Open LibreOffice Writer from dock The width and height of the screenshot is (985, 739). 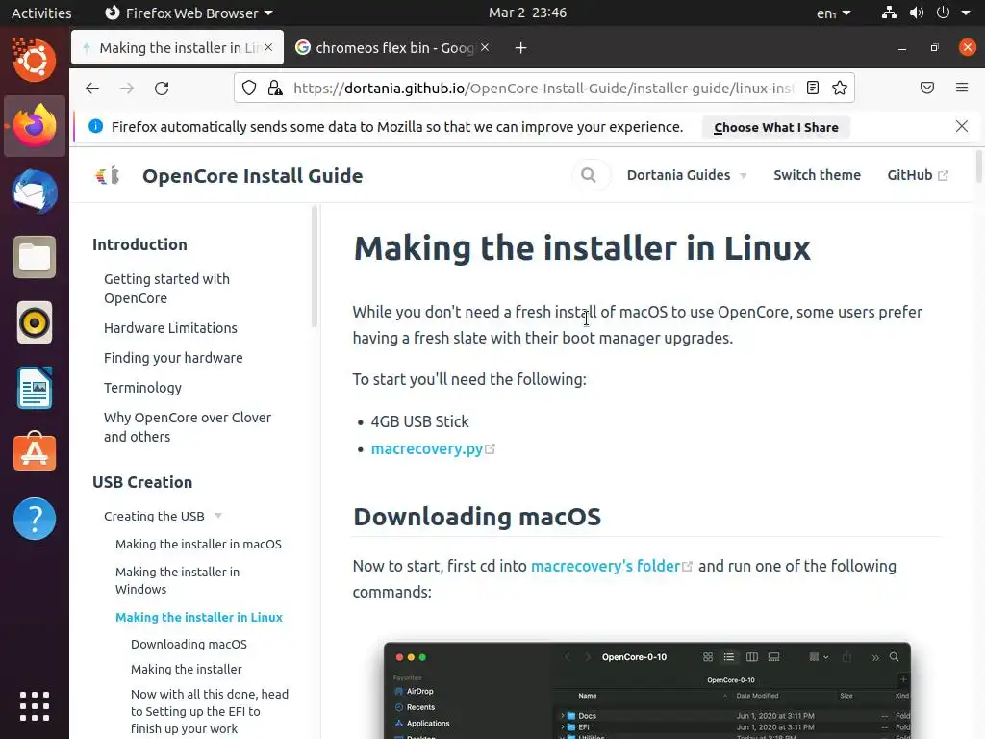tap(35, 389)
